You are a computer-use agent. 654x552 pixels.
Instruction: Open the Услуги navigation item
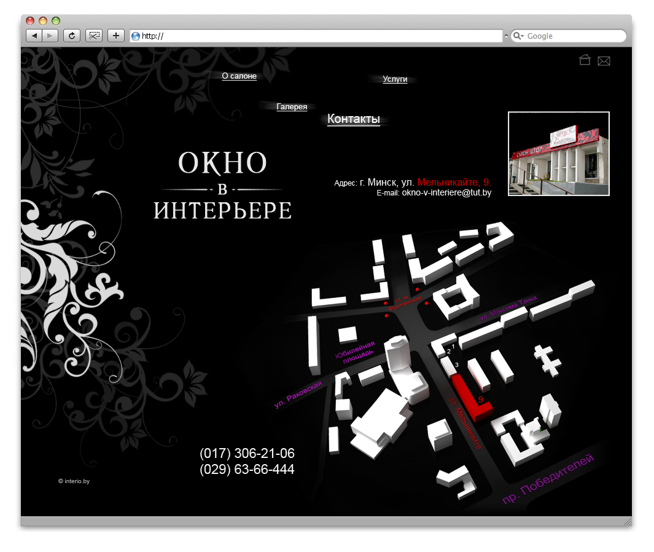pyautogui.click(x=394, y=79)
